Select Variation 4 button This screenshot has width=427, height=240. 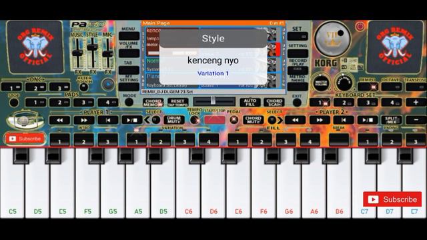(x=209, y=140)
